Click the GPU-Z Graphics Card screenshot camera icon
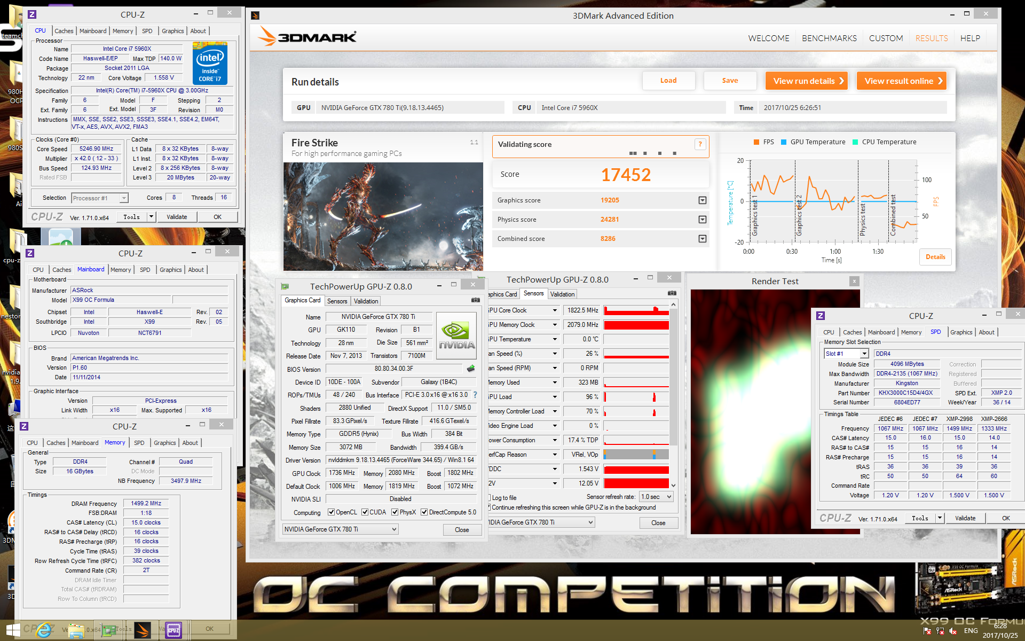 (475, 300)
